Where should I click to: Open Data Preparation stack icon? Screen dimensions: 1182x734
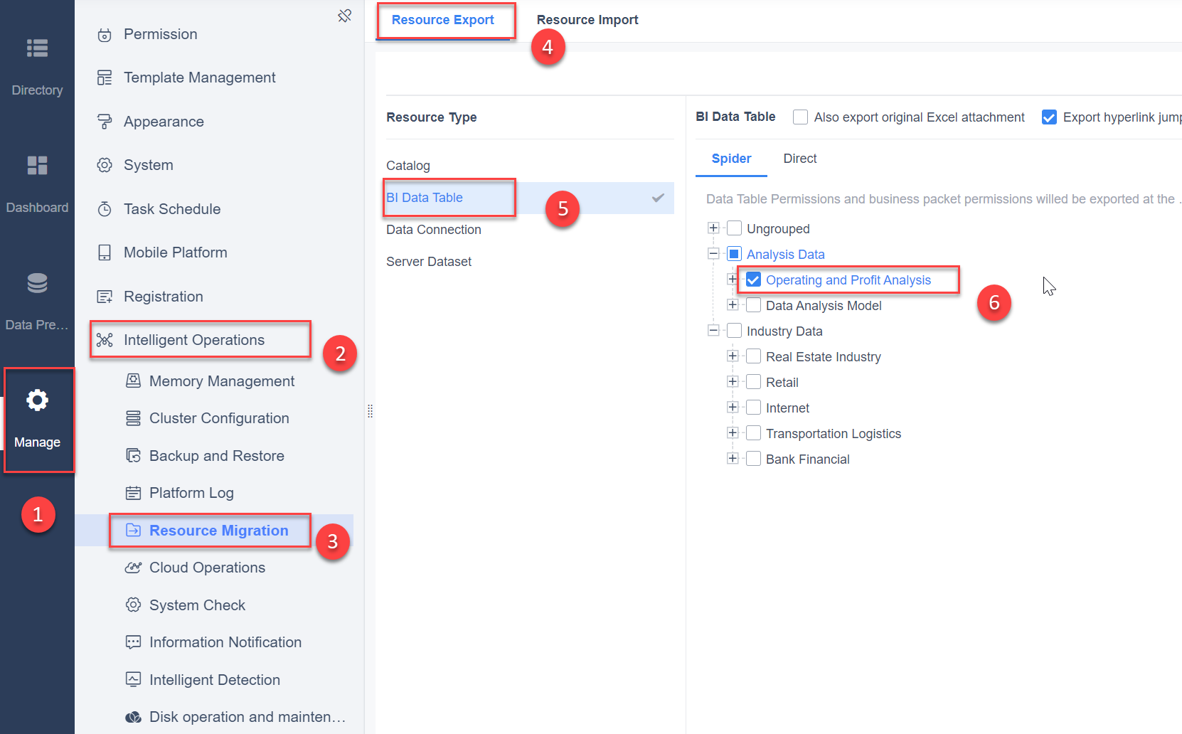tap(37, 283)
